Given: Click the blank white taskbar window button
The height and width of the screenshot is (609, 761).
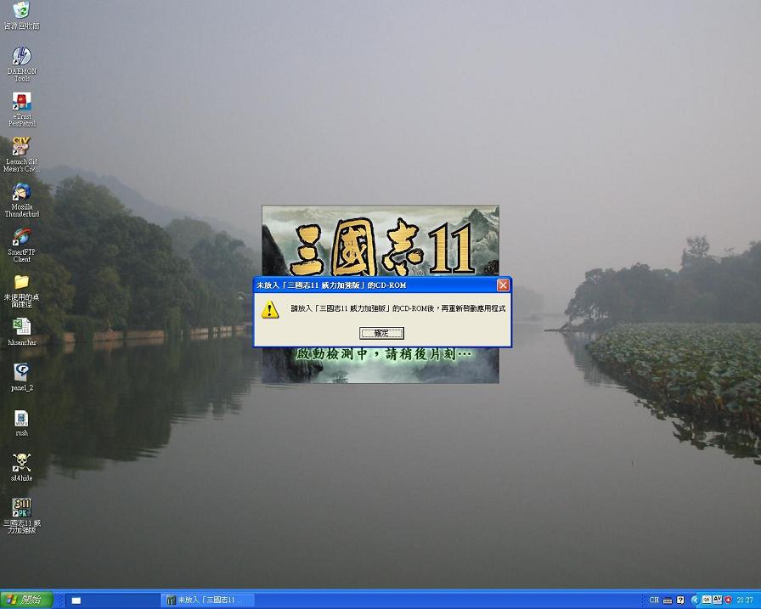Looking at the screenshot, I should (112, 601).
